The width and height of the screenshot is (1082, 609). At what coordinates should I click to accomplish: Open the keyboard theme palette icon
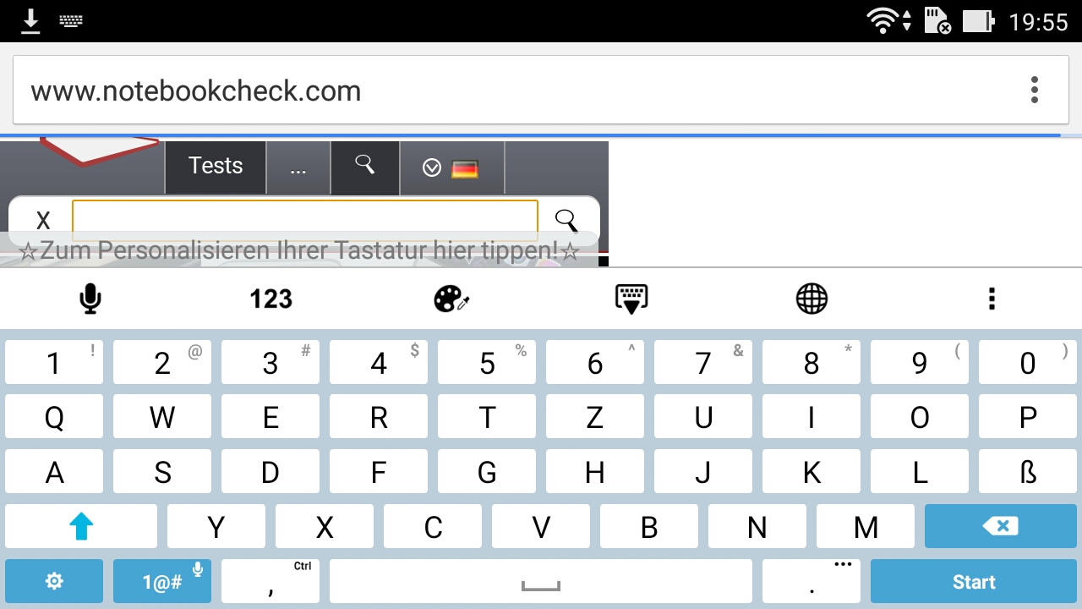451,299
